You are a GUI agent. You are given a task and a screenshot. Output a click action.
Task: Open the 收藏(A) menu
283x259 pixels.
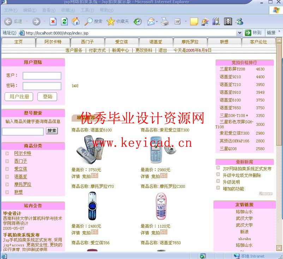coord(67,10)
